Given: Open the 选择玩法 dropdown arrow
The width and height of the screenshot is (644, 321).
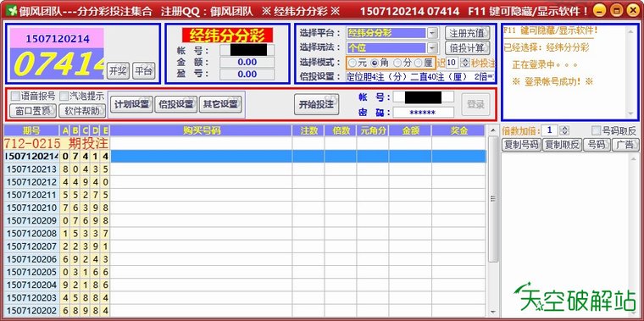Looking at the screenshot, I should [x=432, y=48].
